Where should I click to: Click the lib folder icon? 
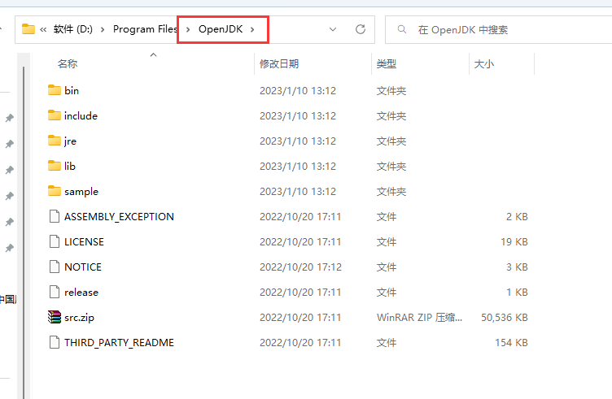click(x=55, y=166)
